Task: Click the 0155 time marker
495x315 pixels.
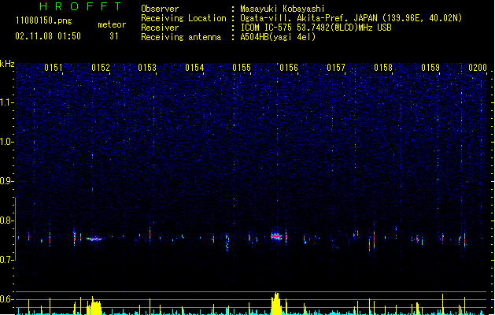Action: click(242, 68)
